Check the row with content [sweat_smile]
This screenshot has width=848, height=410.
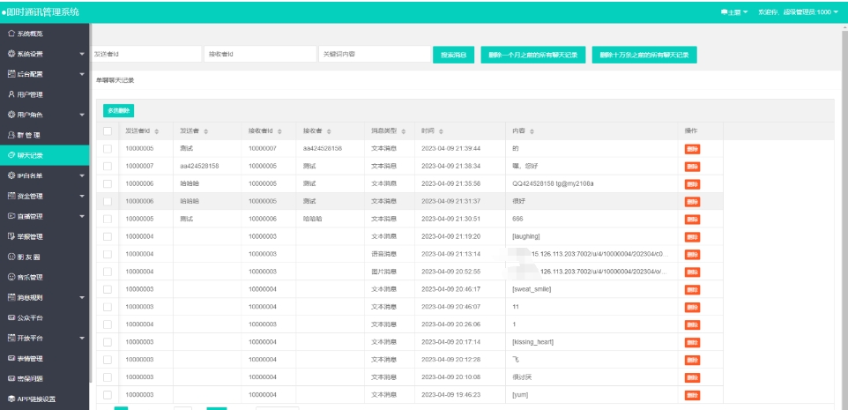click(108, 289)
